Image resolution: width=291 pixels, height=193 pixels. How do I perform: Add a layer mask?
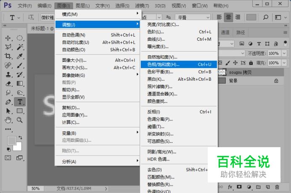click(x=239, y=187)
